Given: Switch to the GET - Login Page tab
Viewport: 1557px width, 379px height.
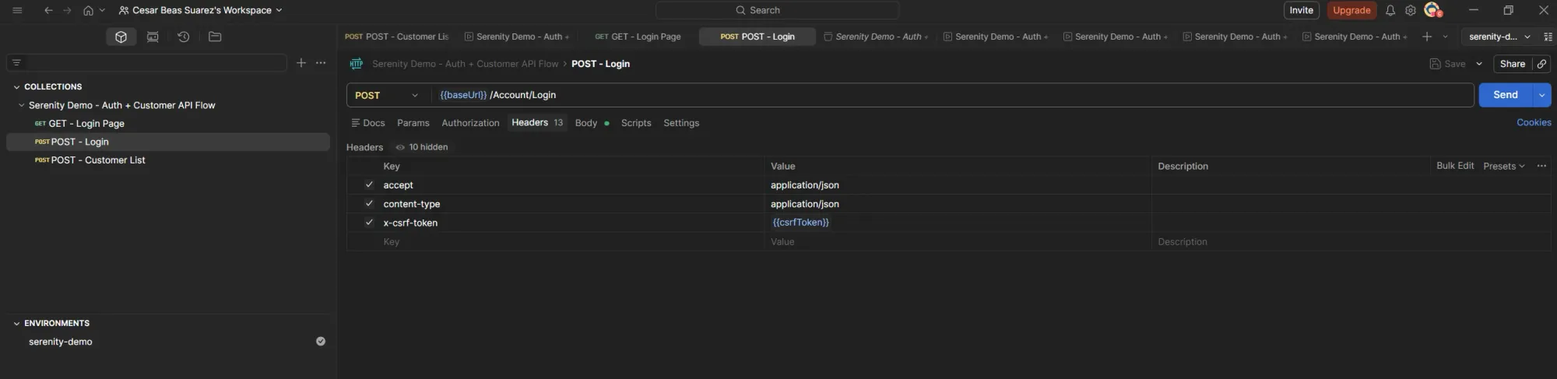Looking at the screenshot, I should point(638,37).
